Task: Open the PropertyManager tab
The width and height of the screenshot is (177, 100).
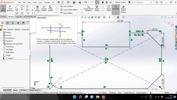Action: [x=8, y=23]
